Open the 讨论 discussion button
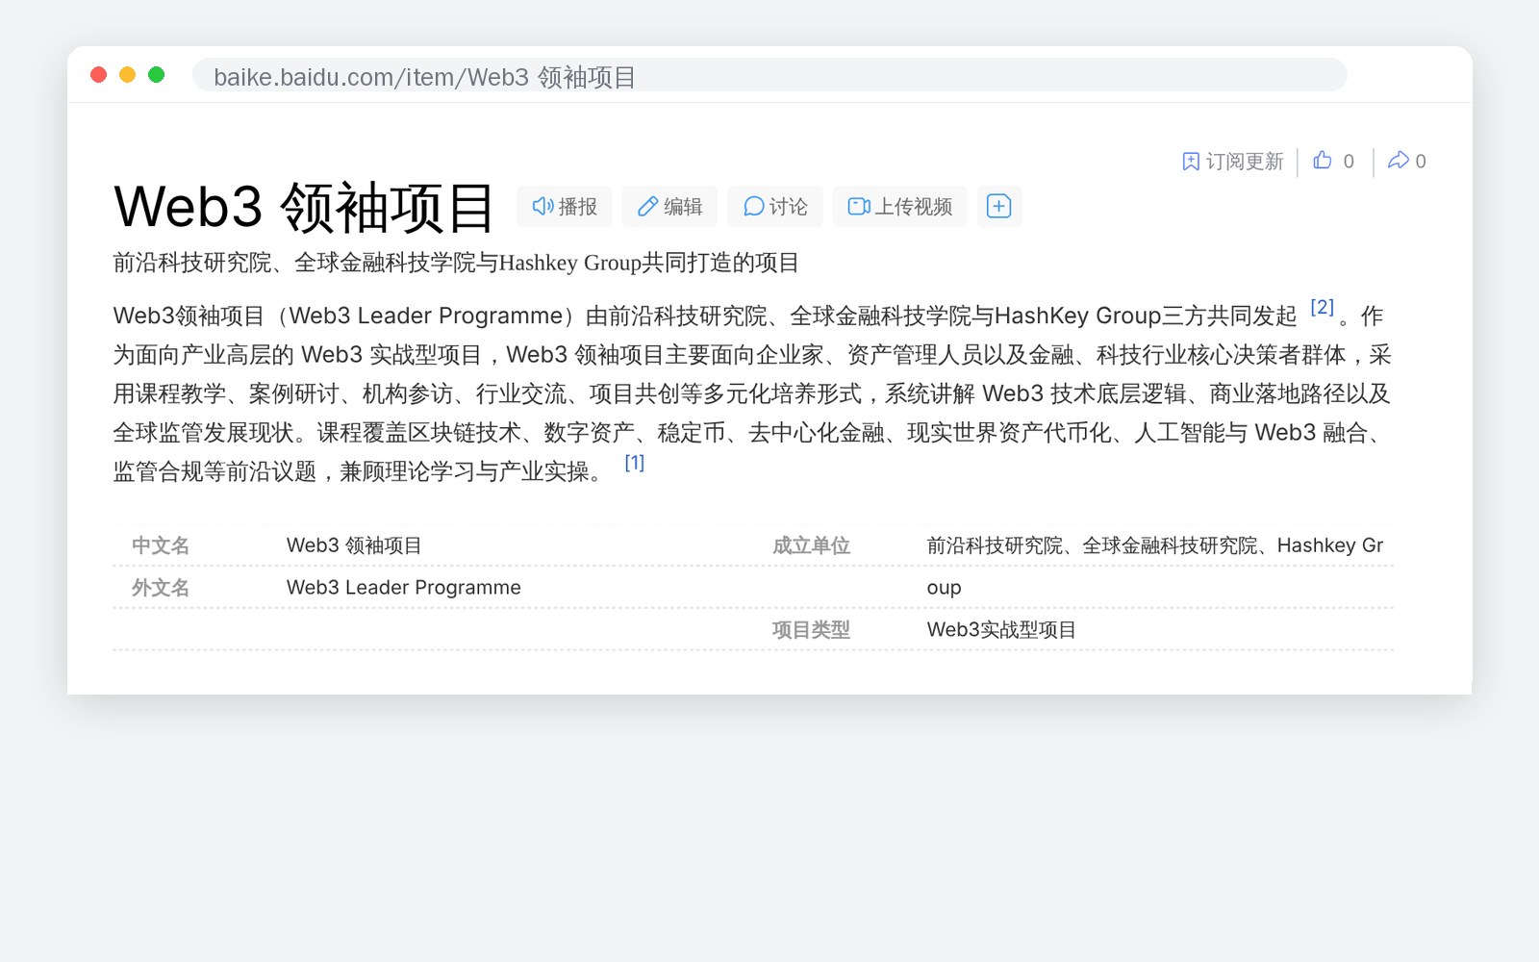 pyautogui.click(x=775, y=207)
